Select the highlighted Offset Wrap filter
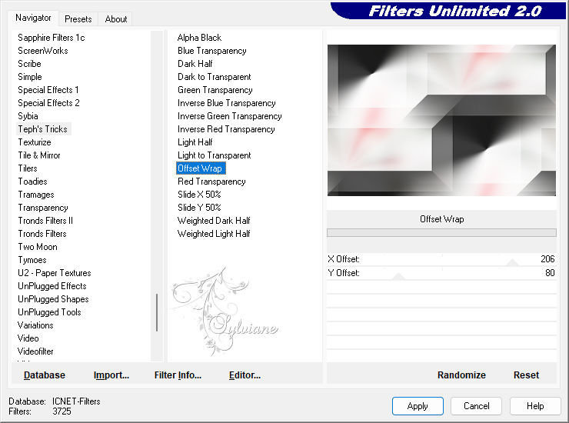Image resolution: width=569 pixels, height=423 pixels. point(201,168)
